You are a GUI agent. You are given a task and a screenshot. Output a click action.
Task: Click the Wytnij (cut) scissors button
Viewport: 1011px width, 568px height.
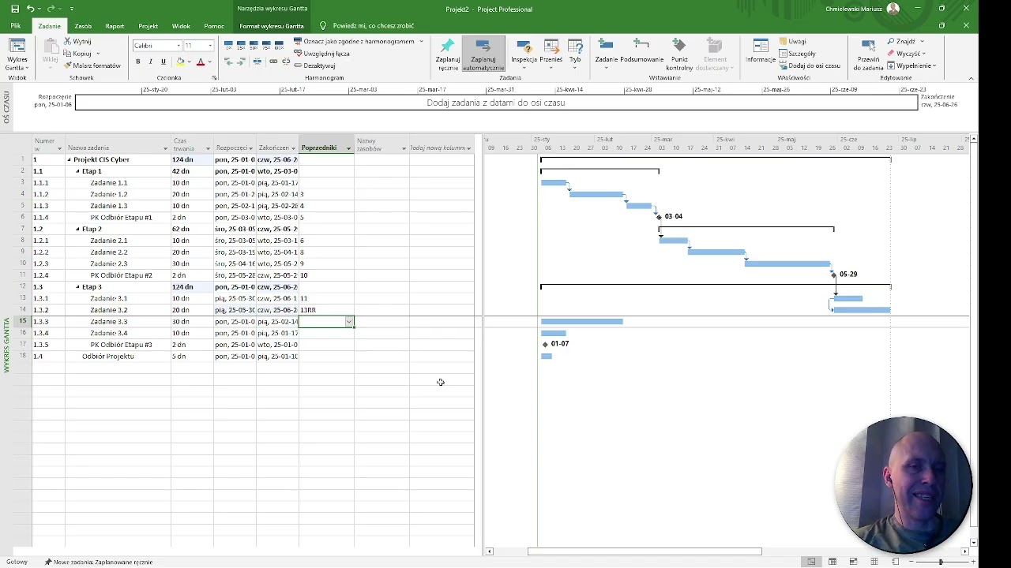(x=77, y=41)
